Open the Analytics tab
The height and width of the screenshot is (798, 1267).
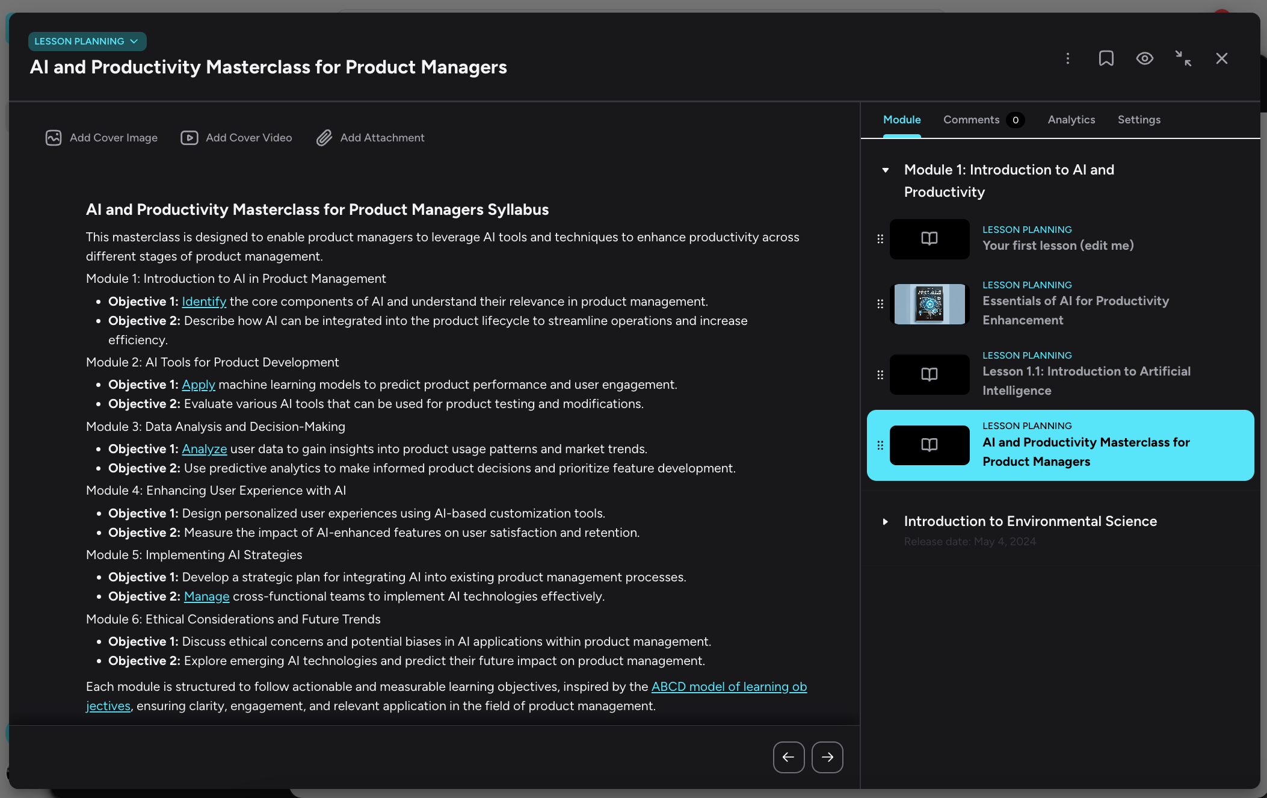click(1071, 120)
